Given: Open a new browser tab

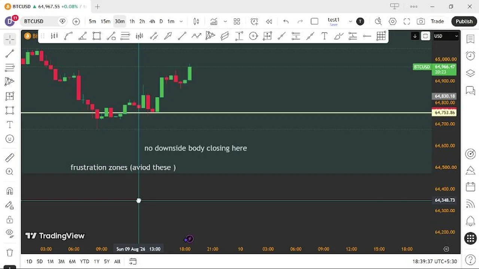Looking at the screenshot, I should point(97,6).
